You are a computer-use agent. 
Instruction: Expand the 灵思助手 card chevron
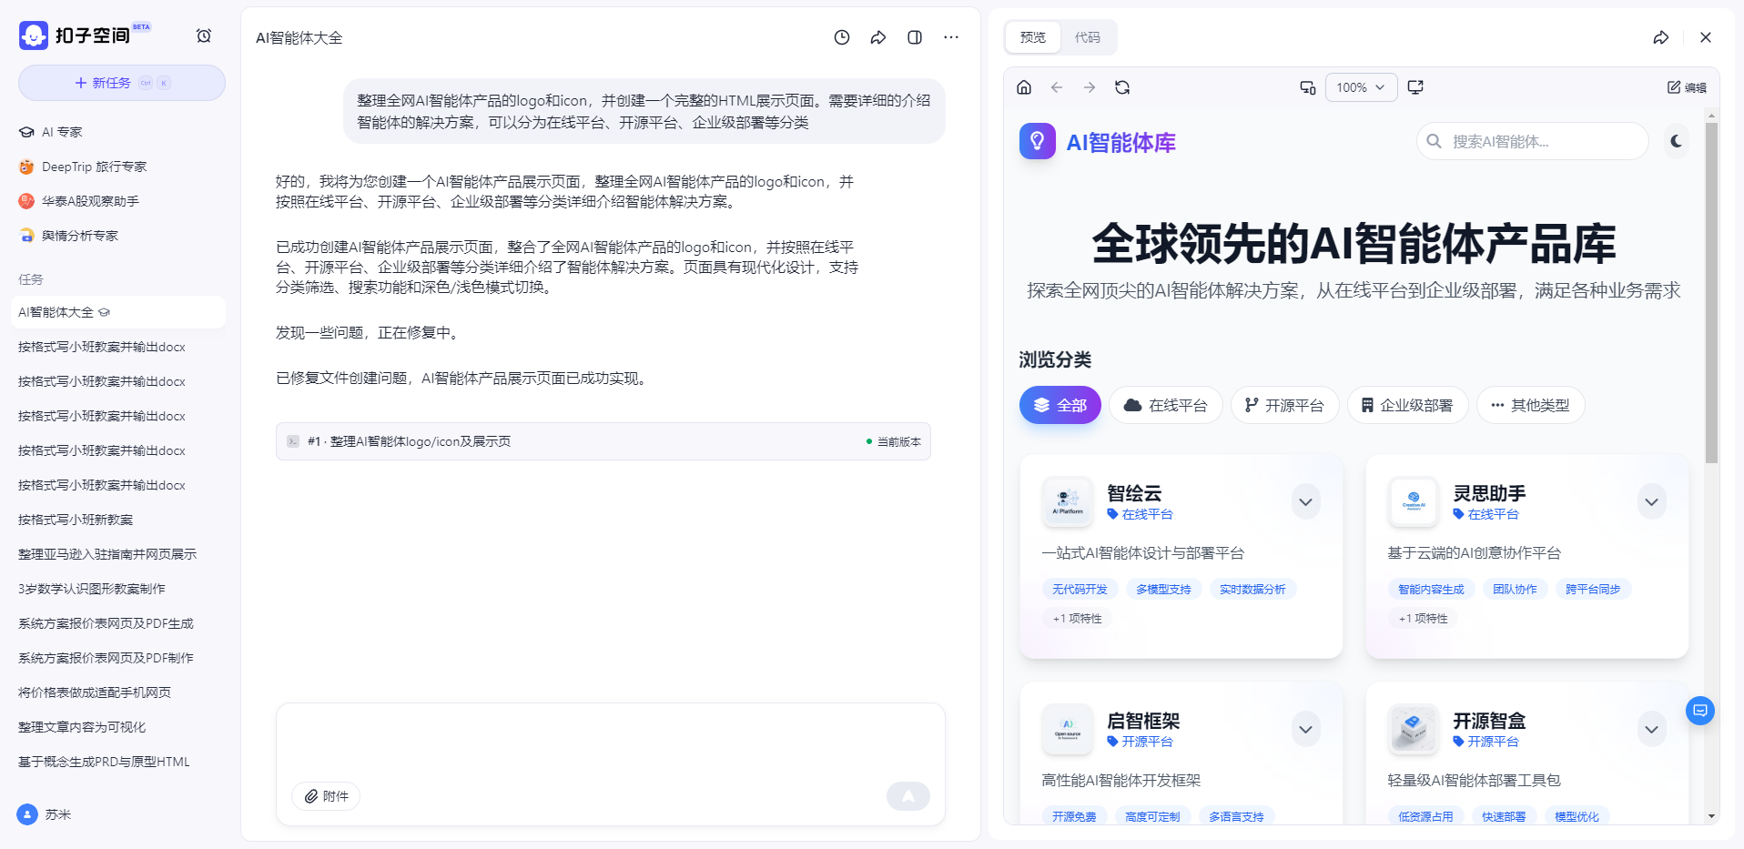(x=1651, y=501)
